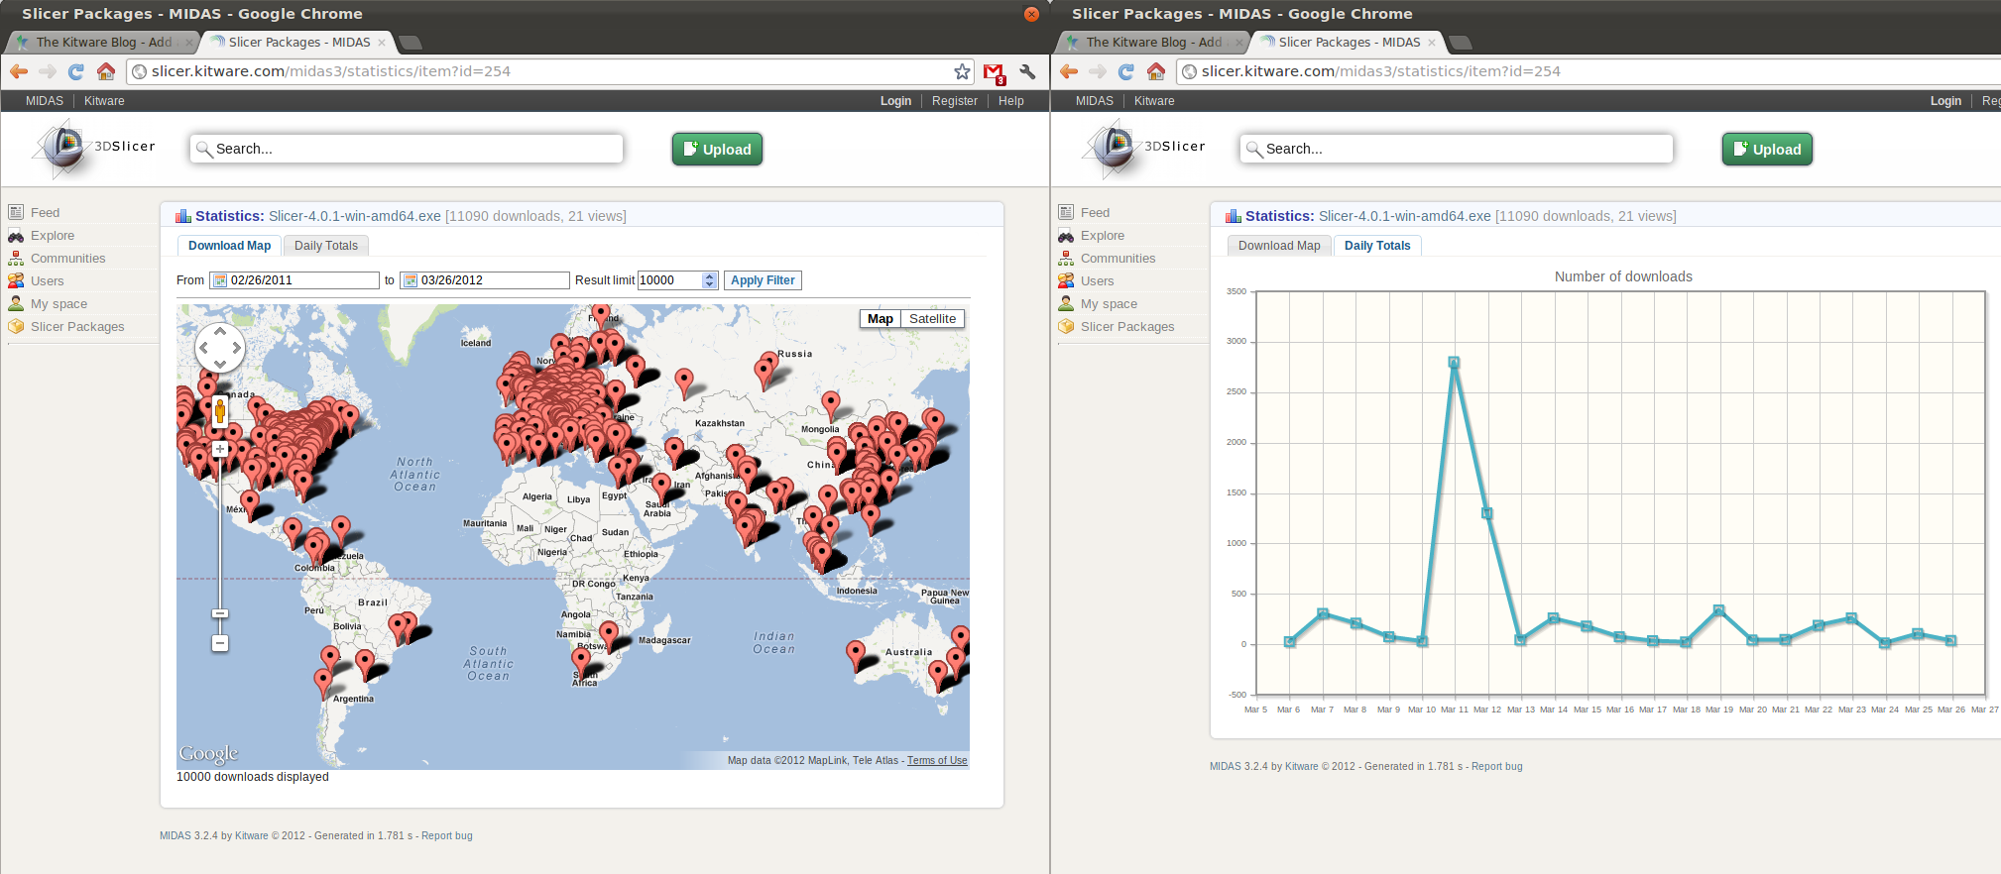Click Register link in left window
Viewport: 2001px width, 874px height.
(x=954, y=101)
